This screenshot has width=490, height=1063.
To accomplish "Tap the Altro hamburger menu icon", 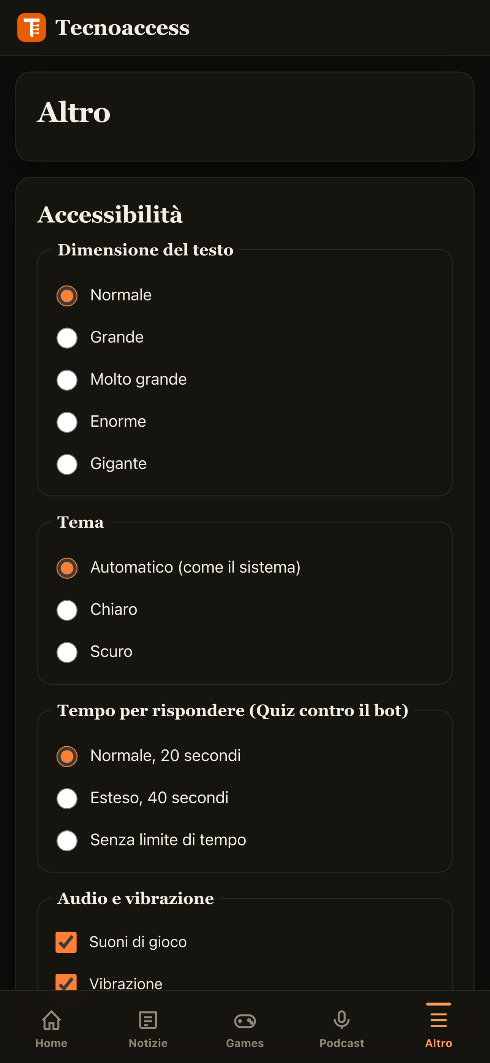I will coord(438,1020).
